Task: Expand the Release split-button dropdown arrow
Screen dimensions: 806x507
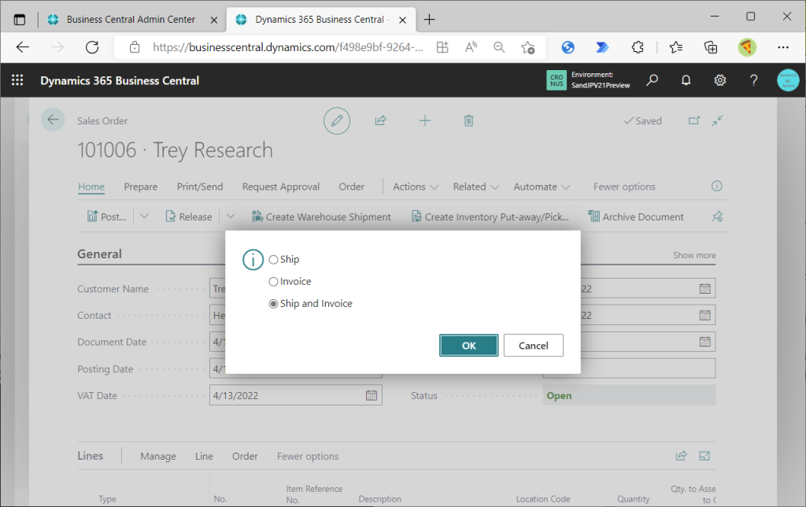Action: 231,216
